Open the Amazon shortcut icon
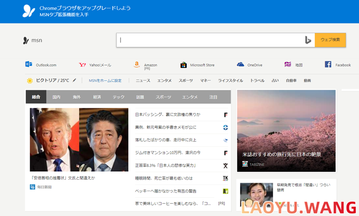Image resolution: width=359 pixels, height=216 pixels. coord(137,65)
